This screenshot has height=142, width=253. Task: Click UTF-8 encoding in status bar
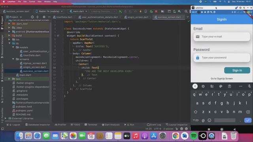coord(157,129)
